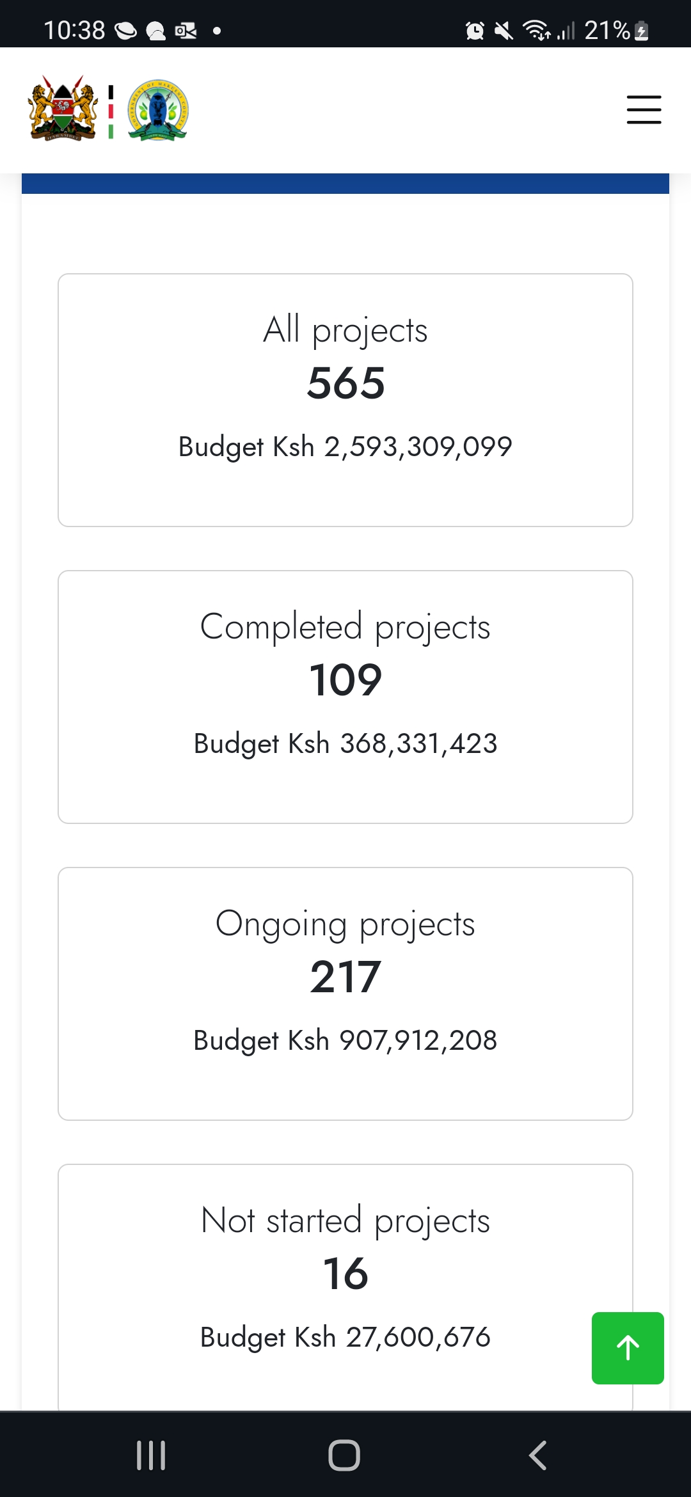Tap the 217 ongoing projects count
This screenshot has width=691, height=1497.
[x=345, y=977]
